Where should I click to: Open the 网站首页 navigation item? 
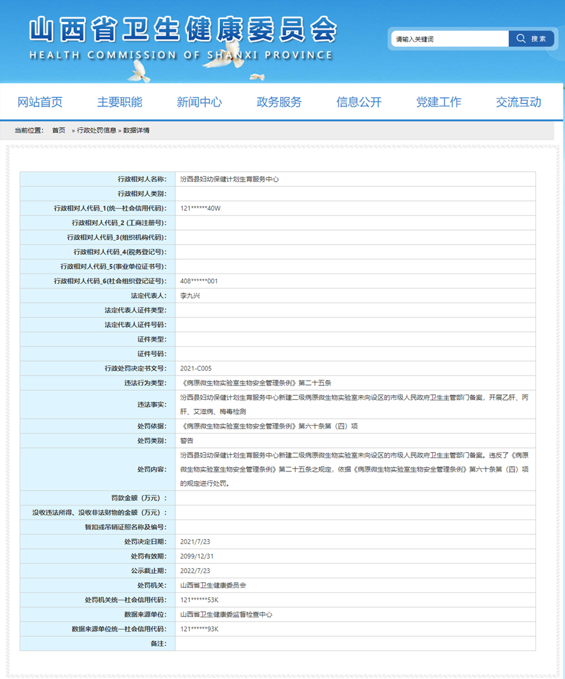[x=40, y=102]
